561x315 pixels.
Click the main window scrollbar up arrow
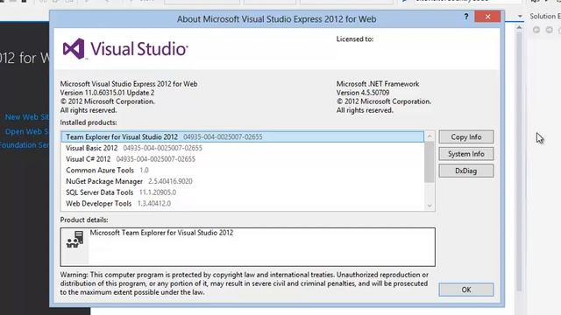pos(520,27)
